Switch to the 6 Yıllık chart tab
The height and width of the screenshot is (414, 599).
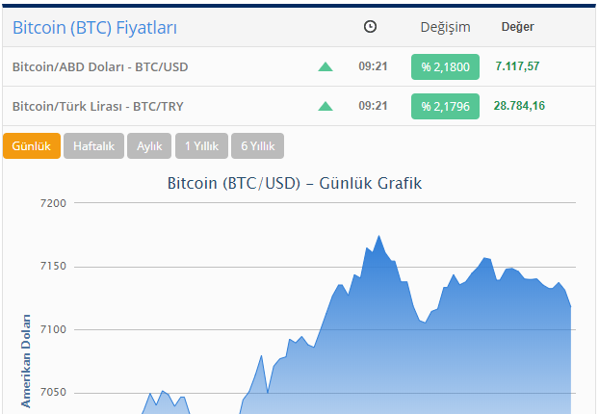tap(257, 146)
